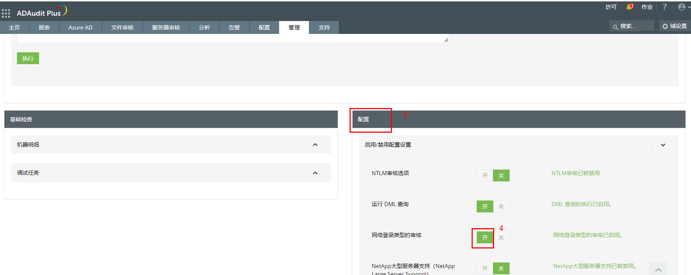Enable NetApp large server support toggle

point(485,268)
